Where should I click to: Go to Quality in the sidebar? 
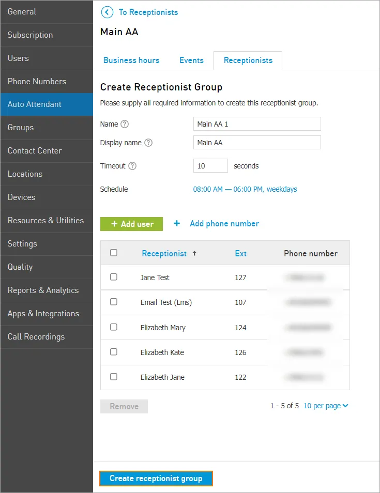47,267
